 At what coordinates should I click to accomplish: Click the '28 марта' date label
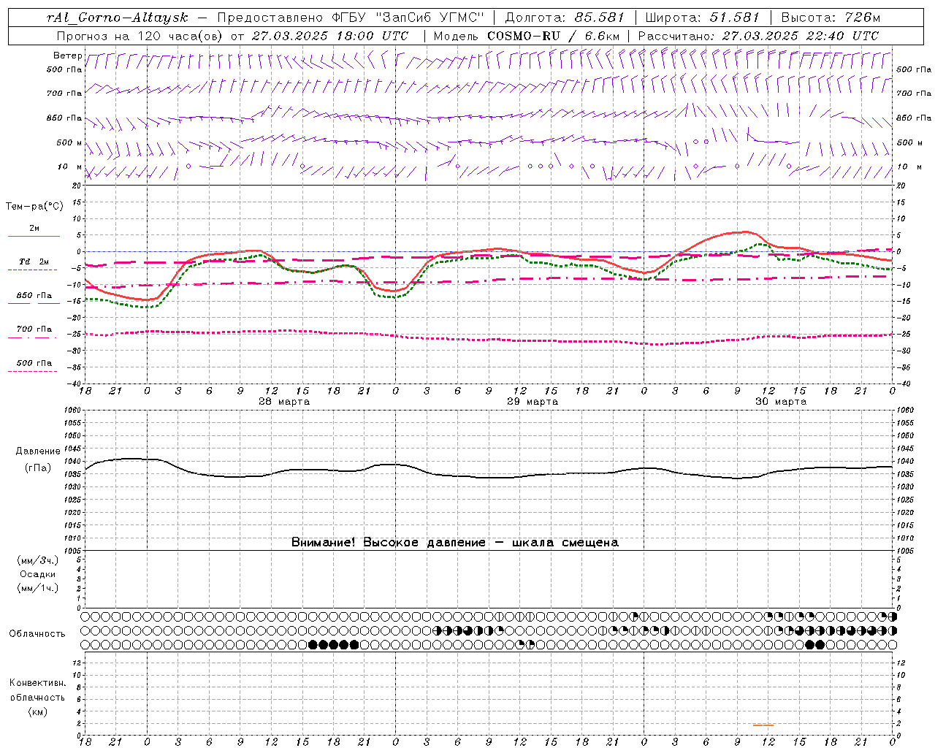click(284, 402)
